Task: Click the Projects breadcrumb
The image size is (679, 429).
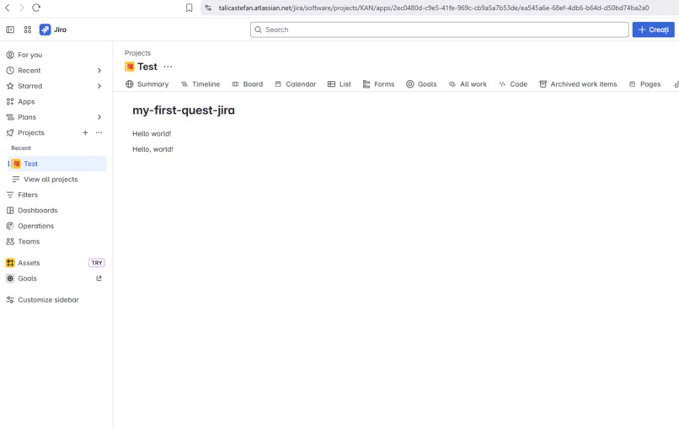Action: [137, 53]
